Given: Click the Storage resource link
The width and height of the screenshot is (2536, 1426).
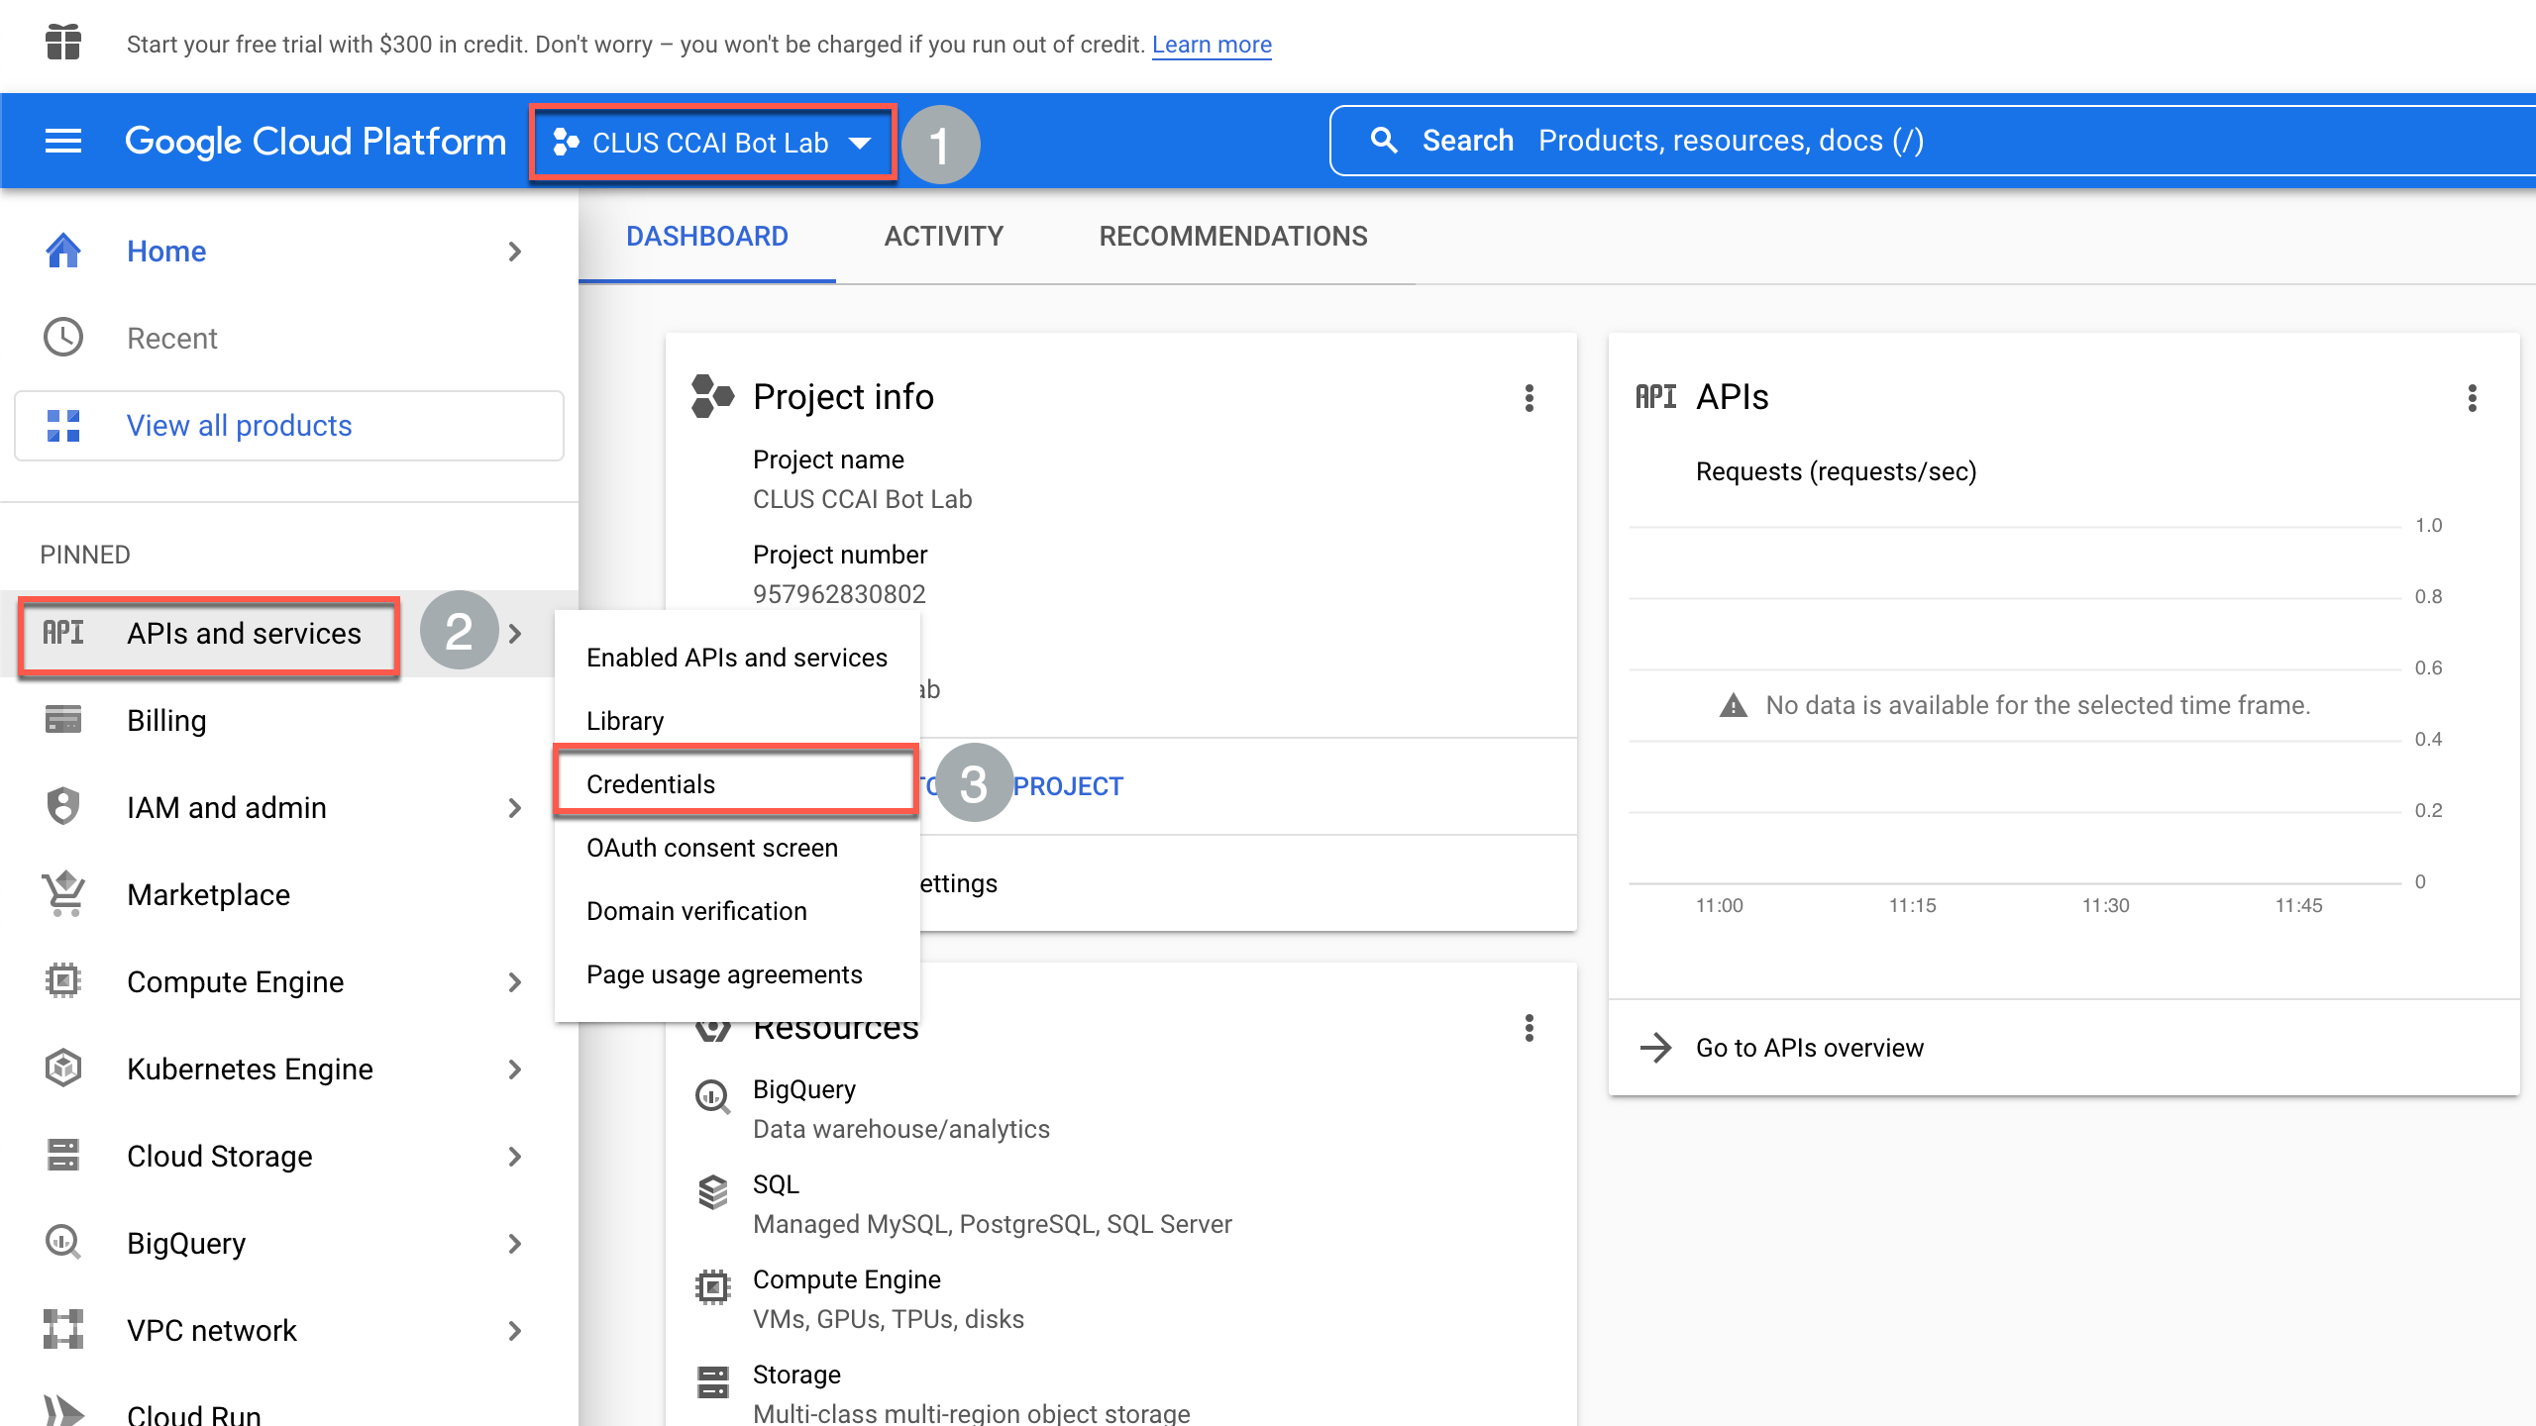Looking at the screenshot, I should coord(796,1375).
